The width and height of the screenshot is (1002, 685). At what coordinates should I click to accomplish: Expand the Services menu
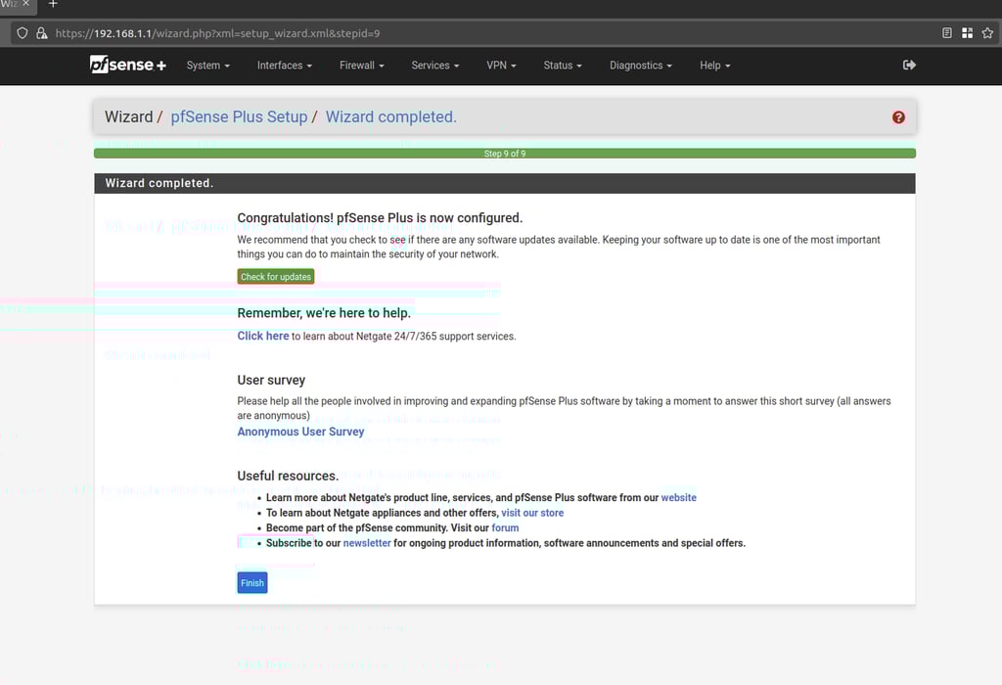pyautogui.click(x=435, y=66)
